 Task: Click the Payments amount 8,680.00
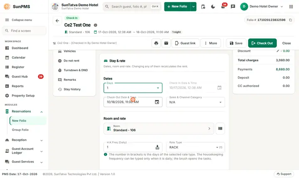283,70
